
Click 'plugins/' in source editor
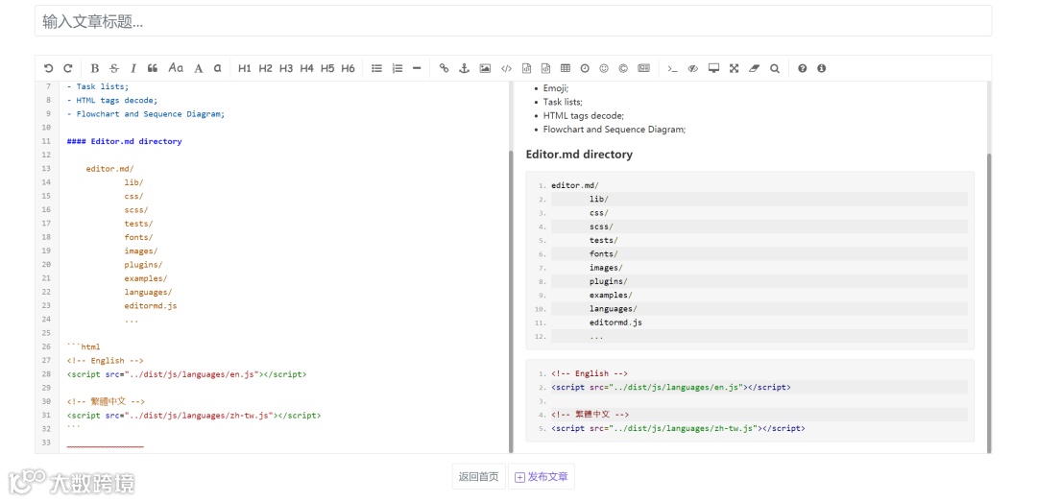(x=143, y=265)
